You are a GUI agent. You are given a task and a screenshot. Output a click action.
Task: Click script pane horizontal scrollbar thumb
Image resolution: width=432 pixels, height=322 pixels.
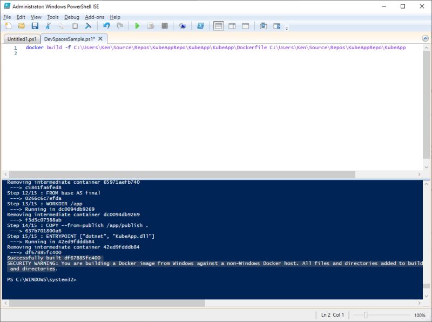coord(182,174)
